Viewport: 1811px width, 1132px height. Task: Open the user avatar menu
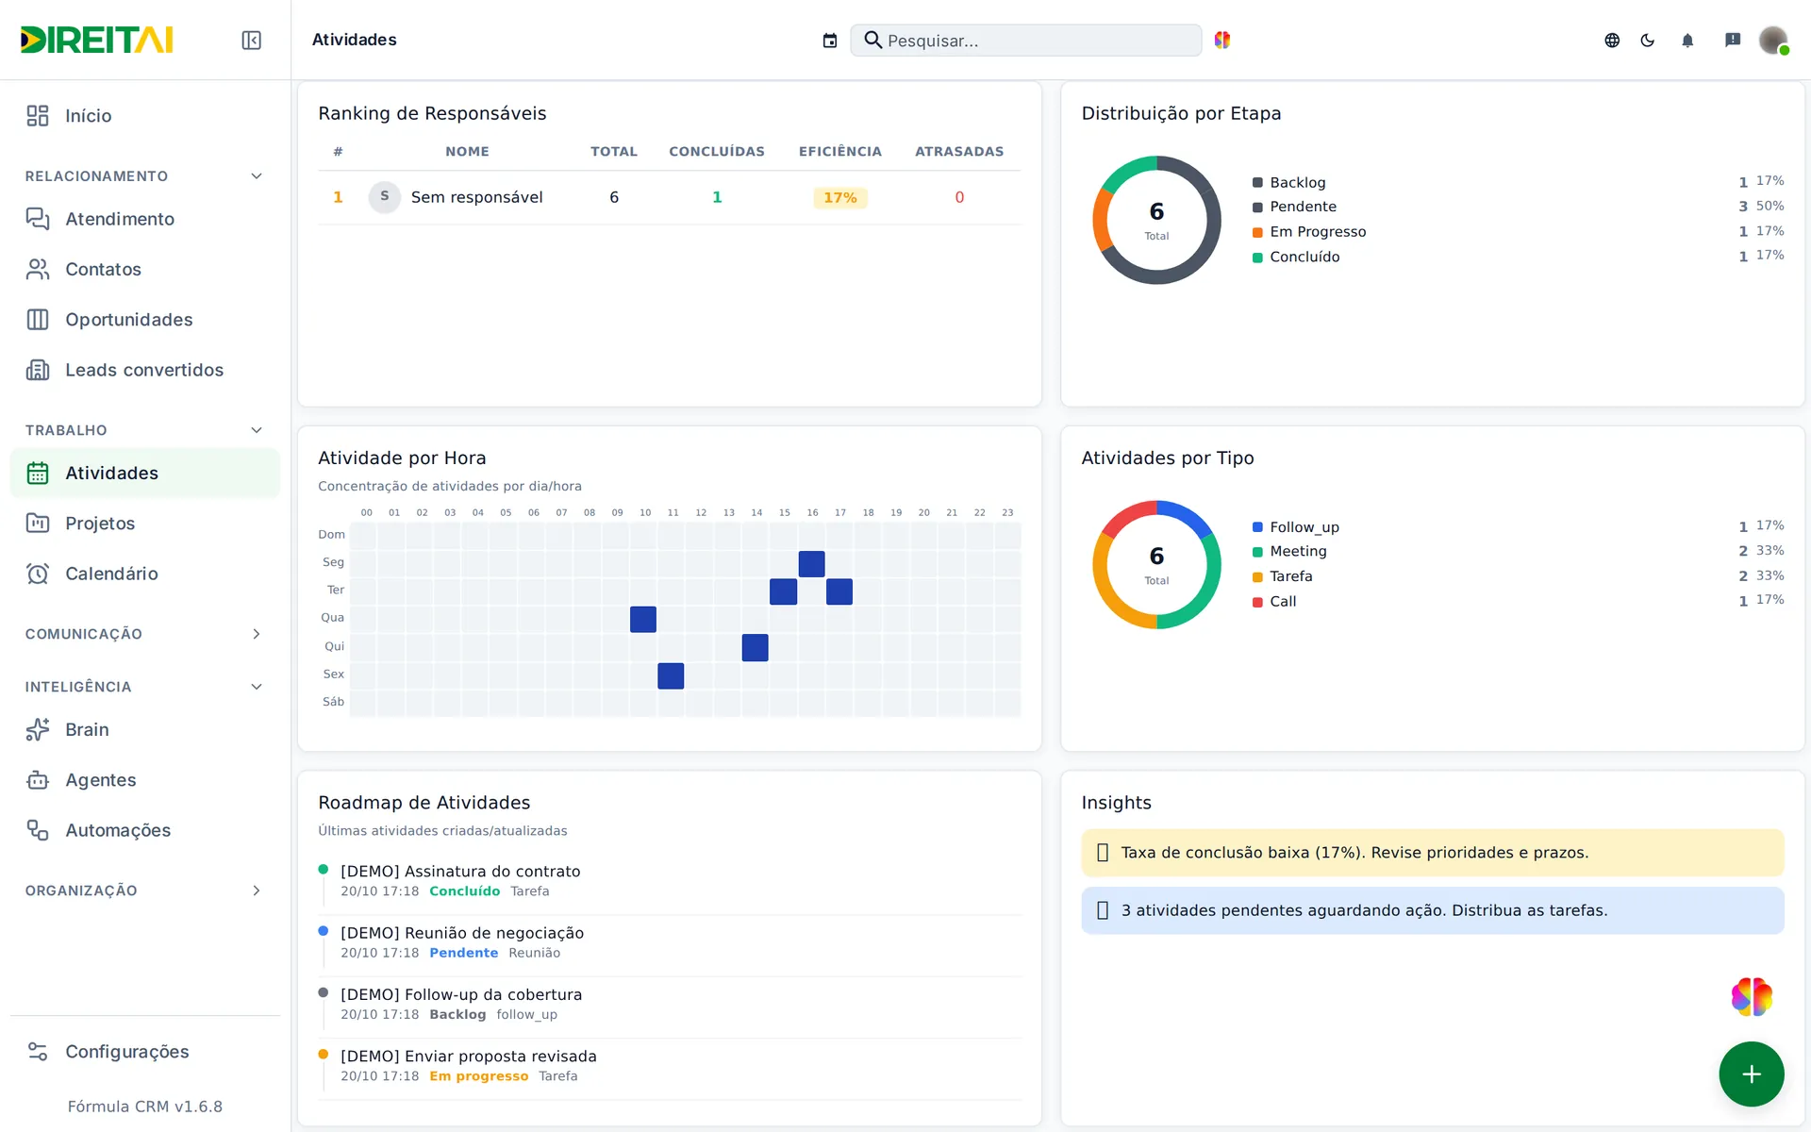1774,40
